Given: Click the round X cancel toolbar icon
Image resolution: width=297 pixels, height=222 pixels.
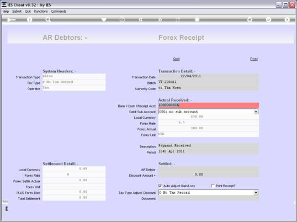Looking at the screenshot, I should click(287, 19).
